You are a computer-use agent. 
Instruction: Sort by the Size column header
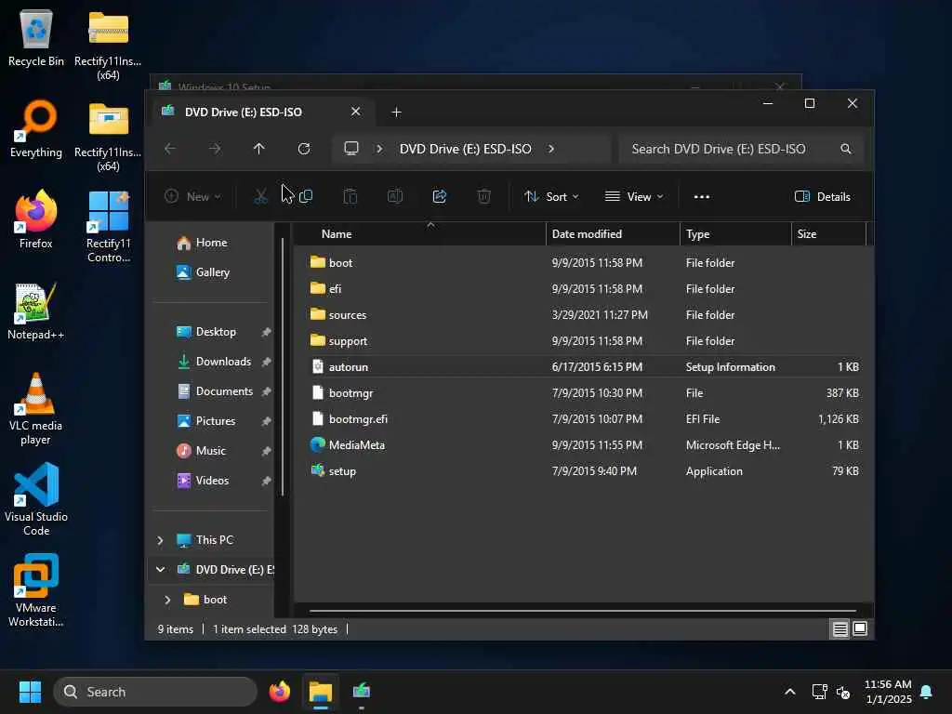coord(828,233)
